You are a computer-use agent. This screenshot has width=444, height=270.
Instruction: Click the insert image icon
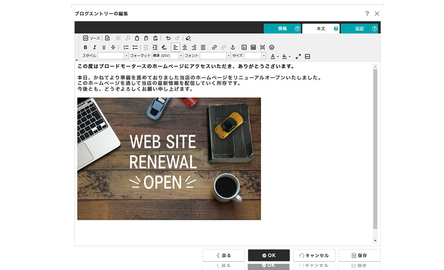tap(244, 47)
